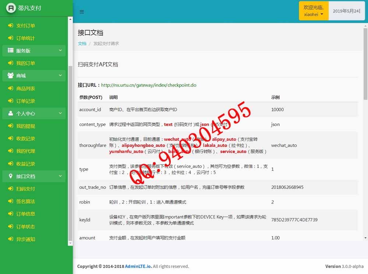Click the checkpoint.do interface URL
The height and width of the screenshot is (274, 368).
pyautogui.click(x=149, y=85)
